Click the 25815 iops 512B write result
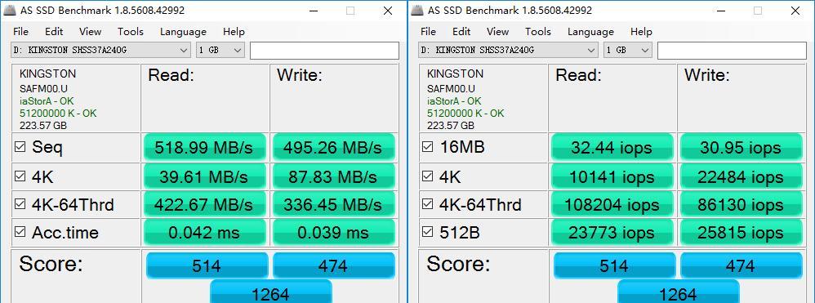 [742, 232]
